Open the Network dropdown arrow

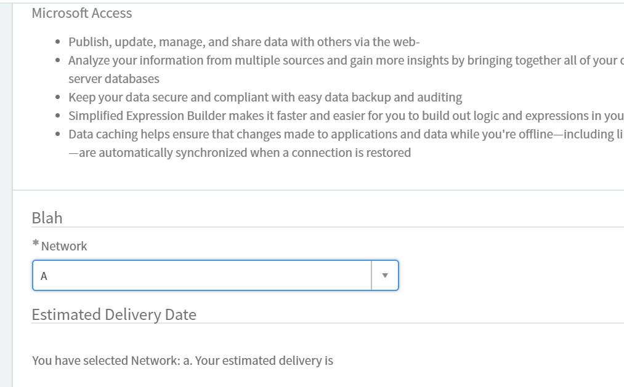click(x=385, y=276)
